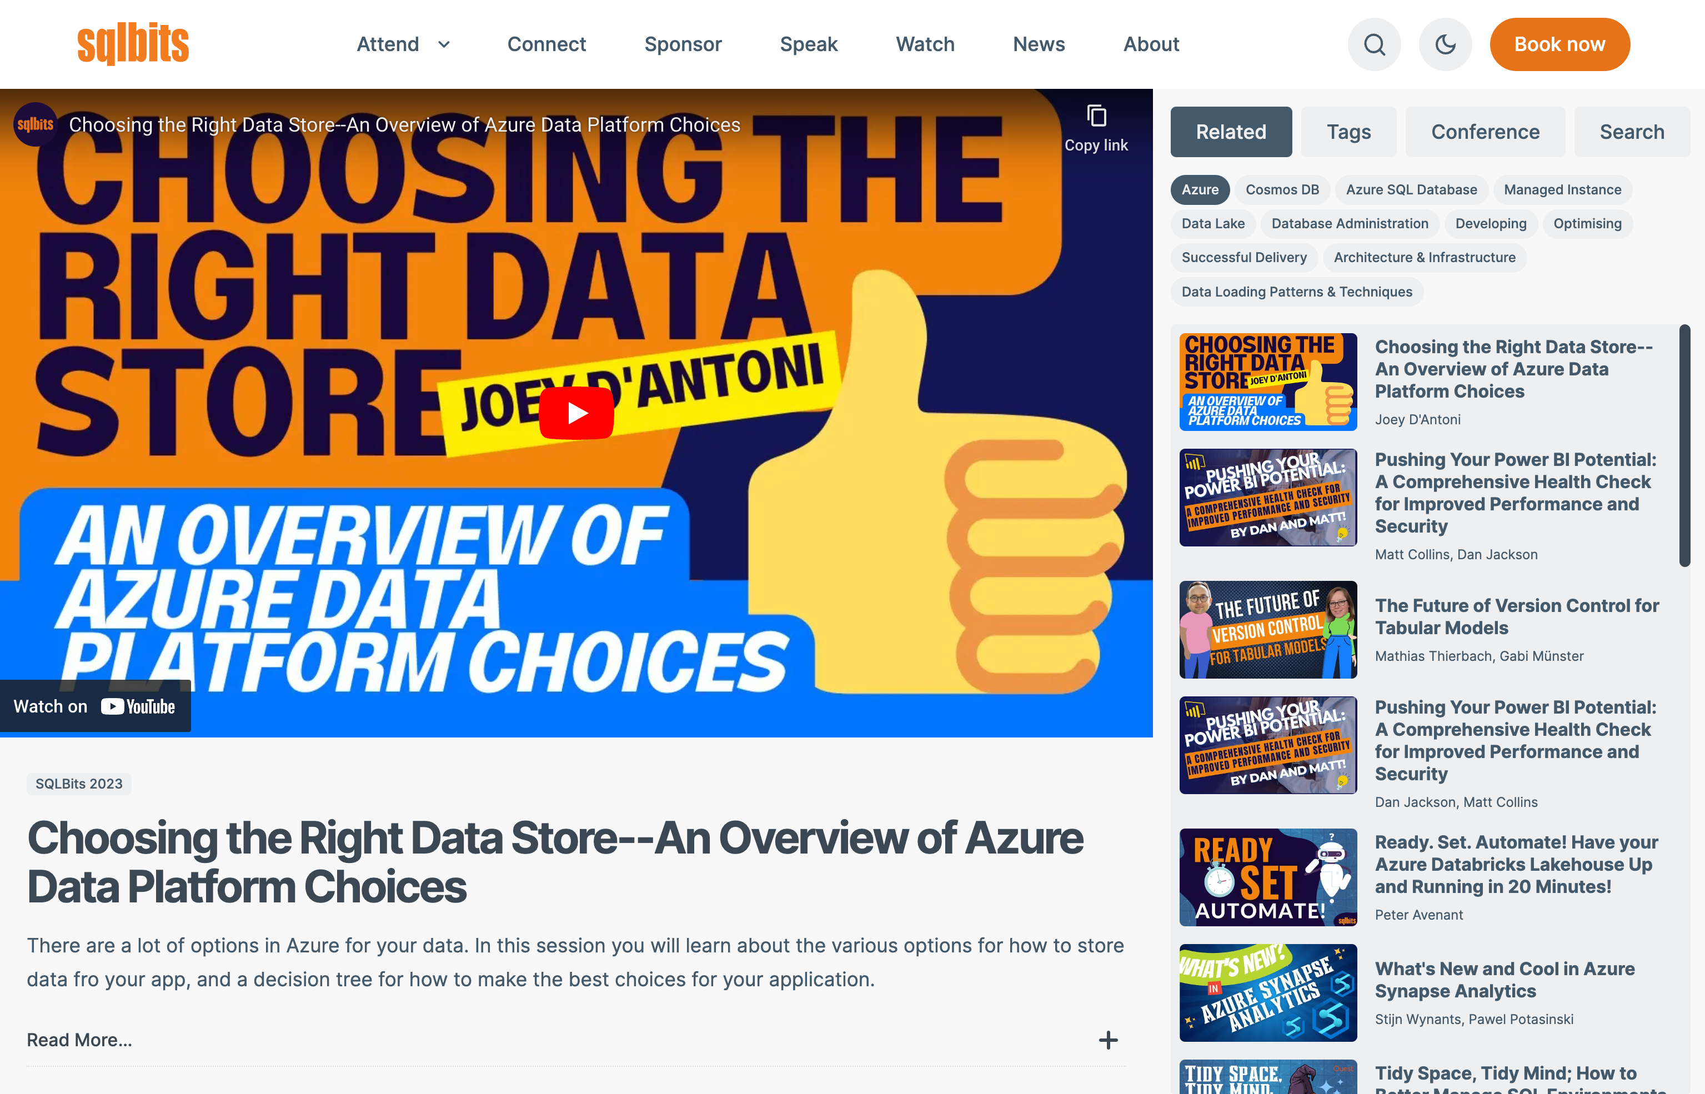Toggle the Search panel tab
Image resolution: width=1705 pixels, height=1094 pixels.
[1632, 131]
